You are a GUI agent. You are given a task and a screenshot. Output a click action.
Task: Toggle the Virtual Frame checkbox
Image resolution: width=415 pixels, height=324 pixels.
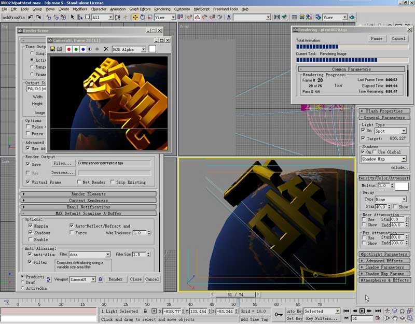(28, 182)
